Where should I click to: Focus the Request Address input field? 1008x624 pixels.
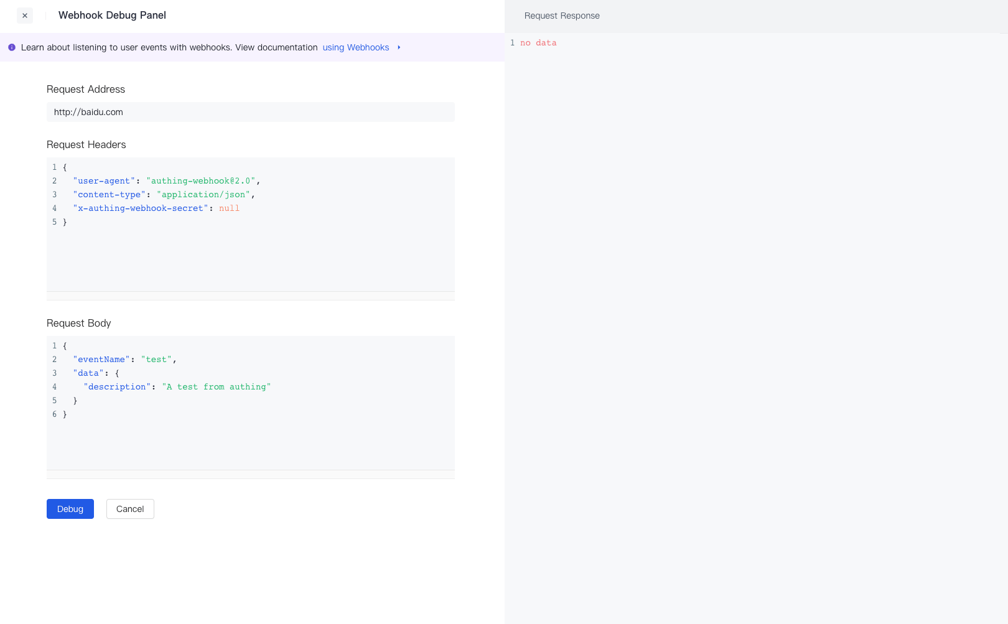click(x=250, y=112)
